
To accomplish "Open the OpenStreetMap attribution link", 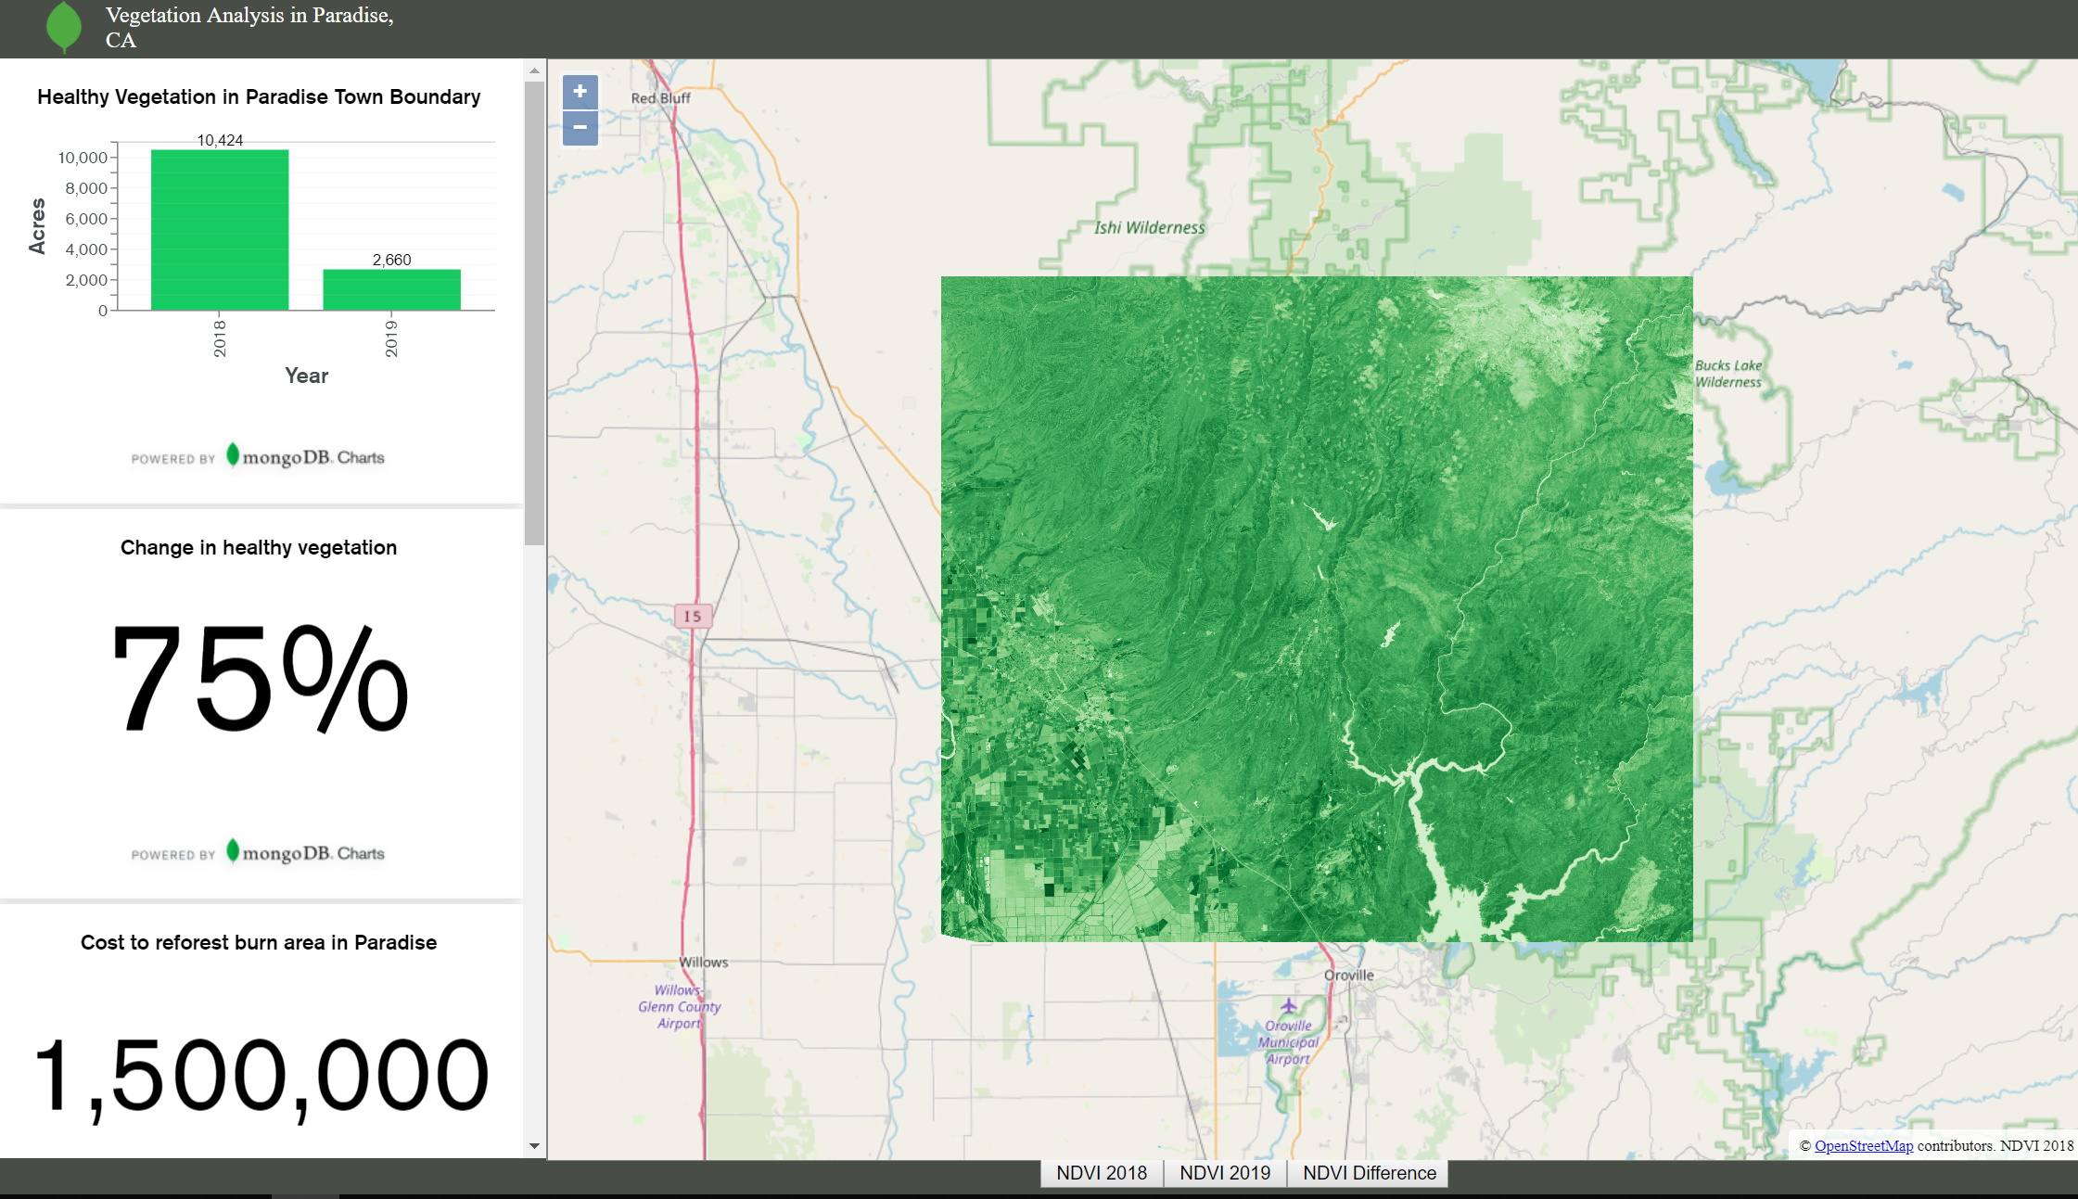I will coord(1863,1146).
